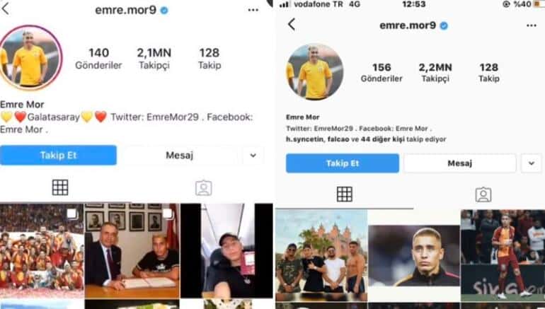Image resolution: width=545 pixels, height=309 pixels.
Task: Tap back arrow below vodafone status bar
Action: tap(292, 25)
